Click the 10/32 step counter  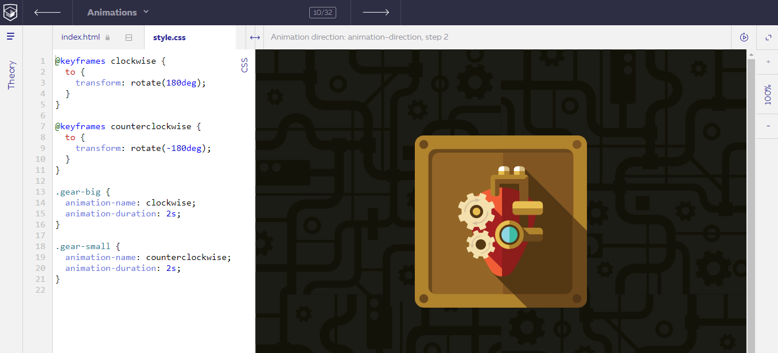[x=322, y=12]
